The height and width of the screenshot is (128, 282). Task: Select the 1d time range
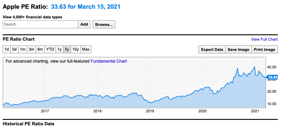(7, 49)
